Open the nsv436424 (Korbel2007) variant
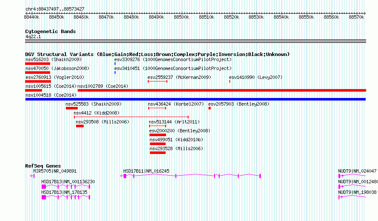The image size is (378, 221). point(176,104)
